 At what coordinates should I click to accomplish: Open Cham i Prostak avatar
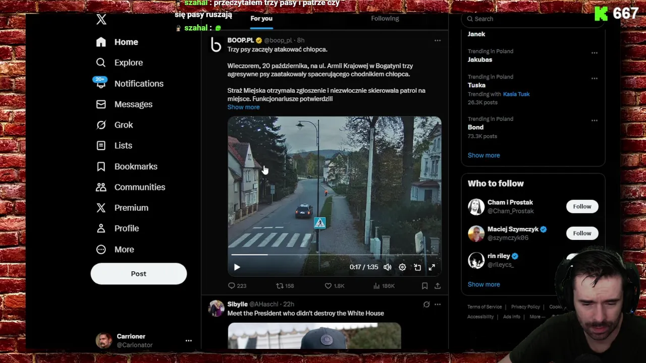[476, 207]
